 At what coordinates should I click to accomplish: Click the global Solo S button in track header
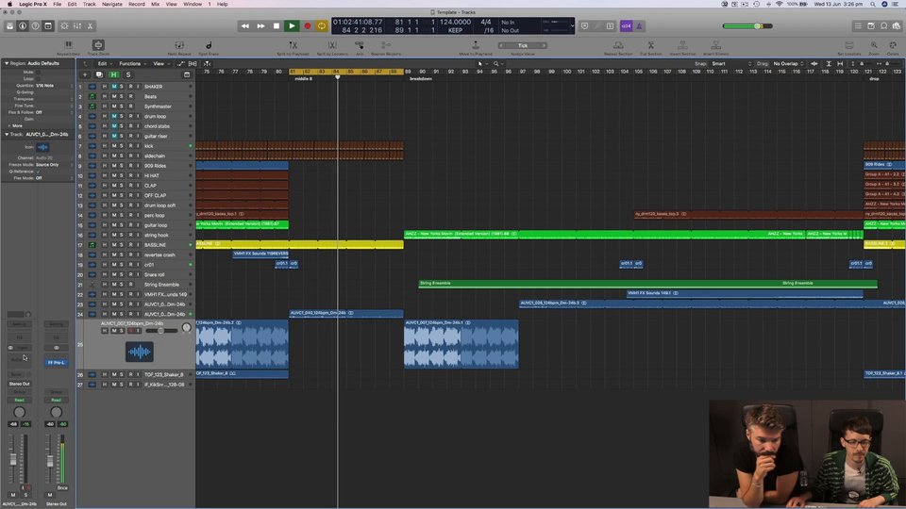(128, 74)
